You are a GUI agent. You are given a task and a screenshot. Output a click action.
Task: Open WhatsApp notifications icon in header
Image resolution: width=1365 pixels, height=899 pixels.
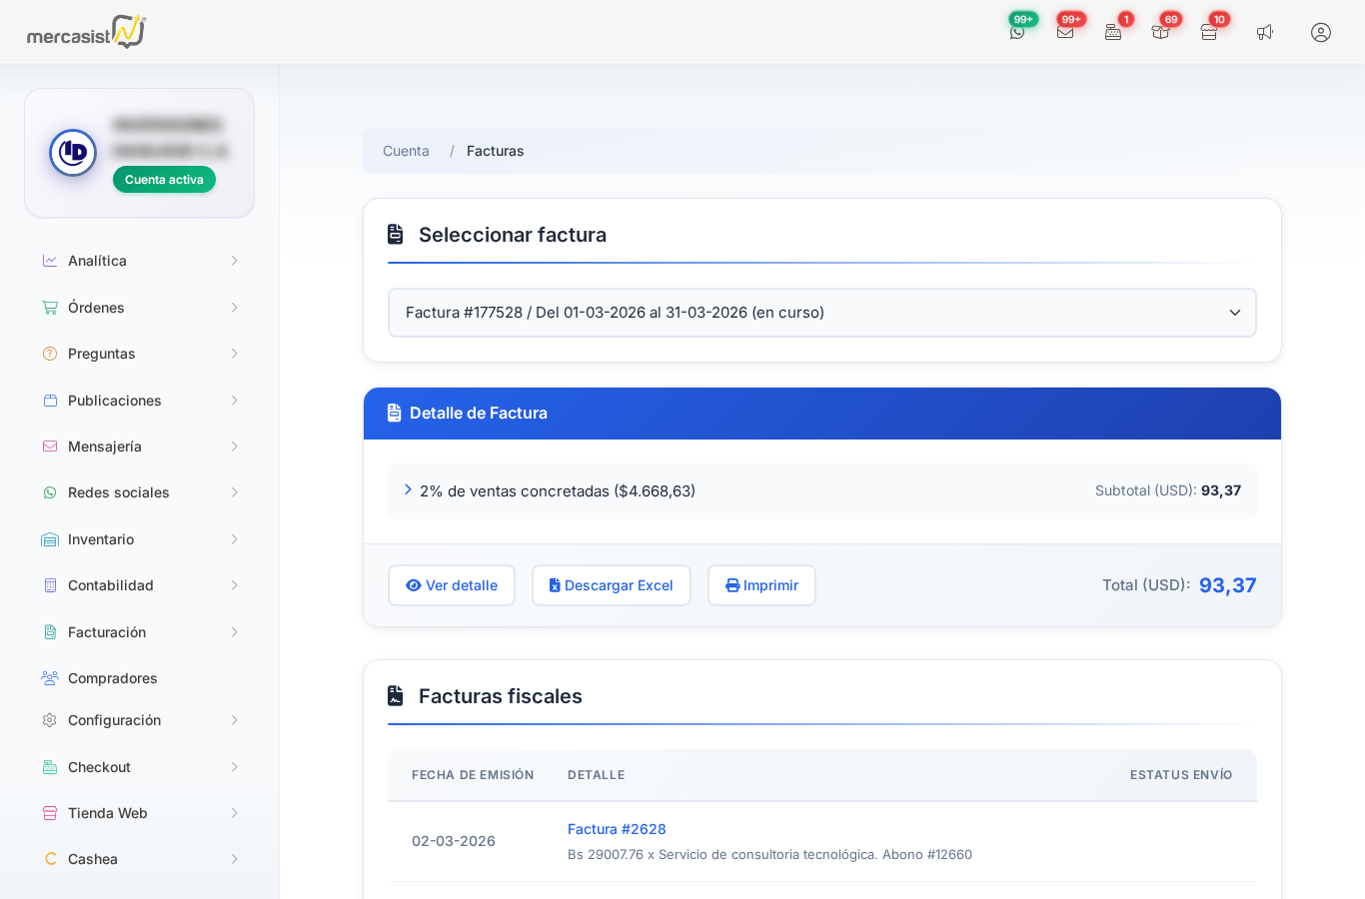point(1017,32)
